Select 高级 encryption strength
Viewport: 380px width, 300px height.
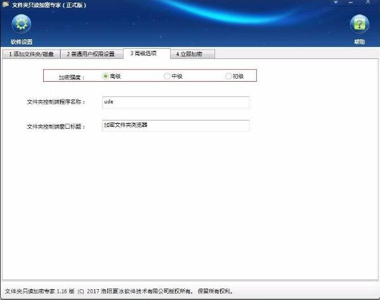point(112,76)
